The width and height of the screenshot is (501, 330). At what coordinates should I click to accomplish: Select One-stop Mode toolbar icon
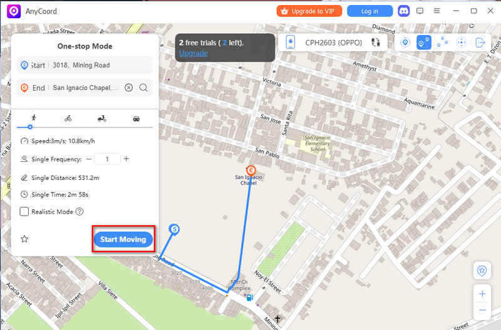[424, 42]
